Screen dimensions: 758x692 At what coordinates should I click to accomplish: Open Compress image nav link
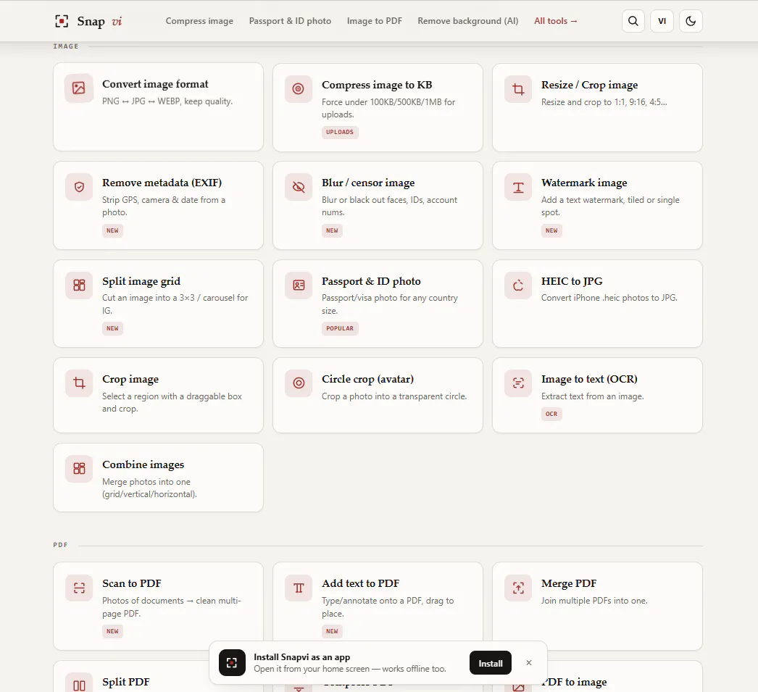coord(199,21)
